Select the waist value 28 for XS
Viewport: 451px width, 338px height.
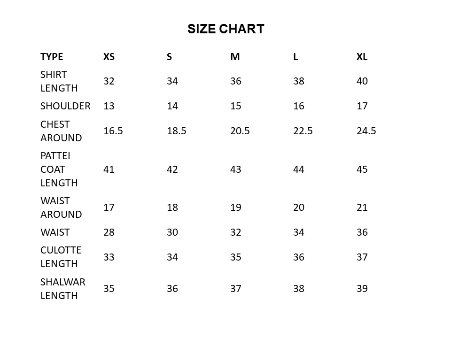click(x=109, y=232)
